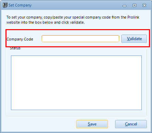Screen dimensions: 152x133
Task: Click the Set Company title text
Action: tap(20, 5)
